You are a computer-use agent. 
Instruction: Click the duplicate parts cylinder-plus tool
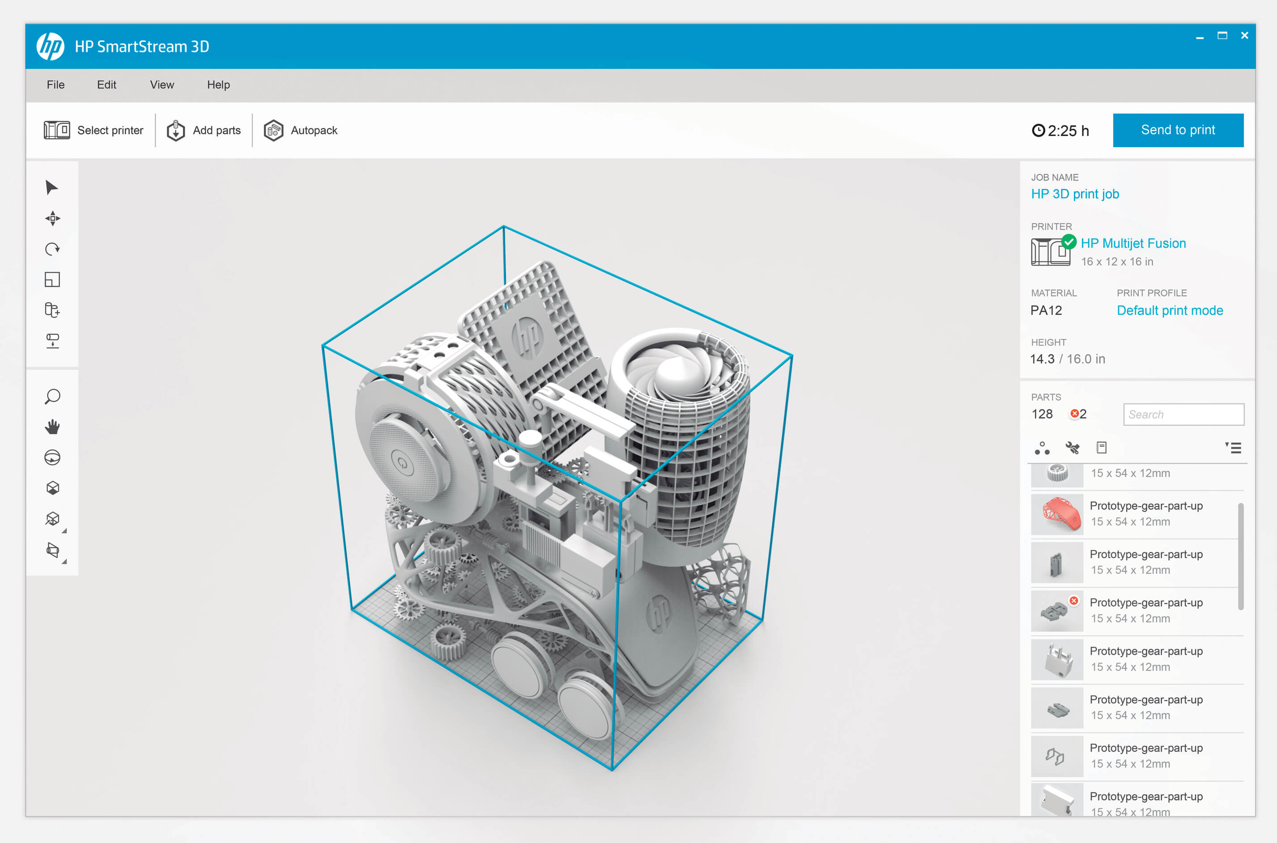pyautogui.click(x=52, y=310)
